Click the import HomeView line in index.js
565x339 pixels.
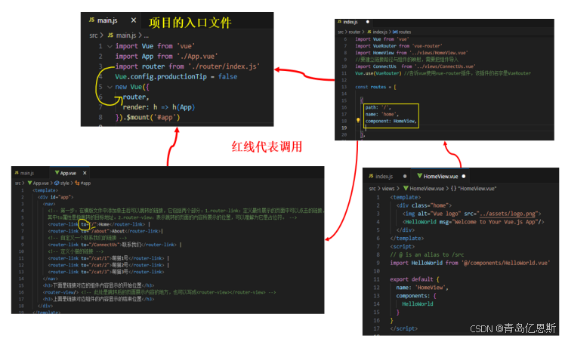pos(412,53)
